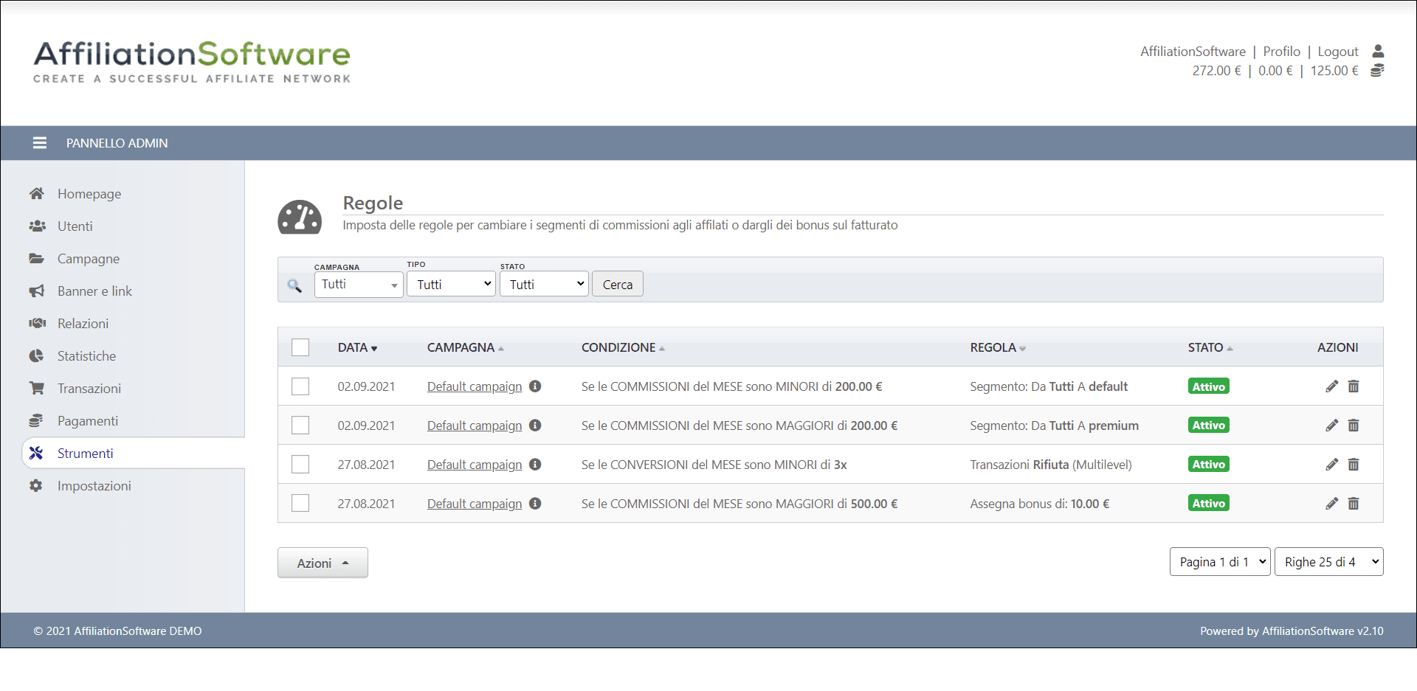
Task: Check the box for the Transazioni Rifiuta rule
Action: pos(300,465)
